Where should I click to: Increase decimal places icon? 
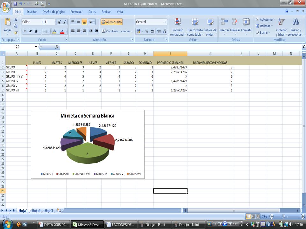click(159, 31)
